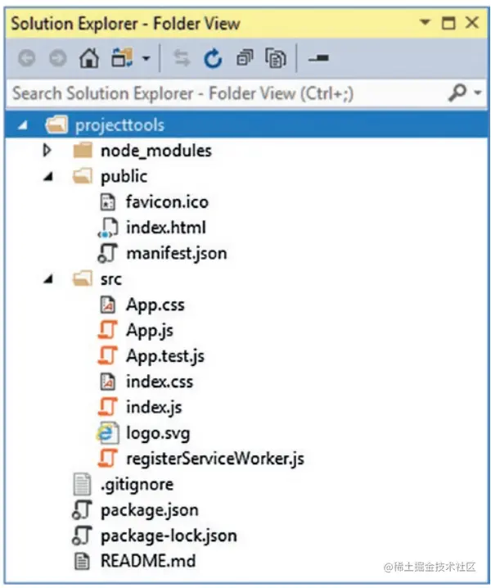Select package-lock.json file

coord(169,536)
